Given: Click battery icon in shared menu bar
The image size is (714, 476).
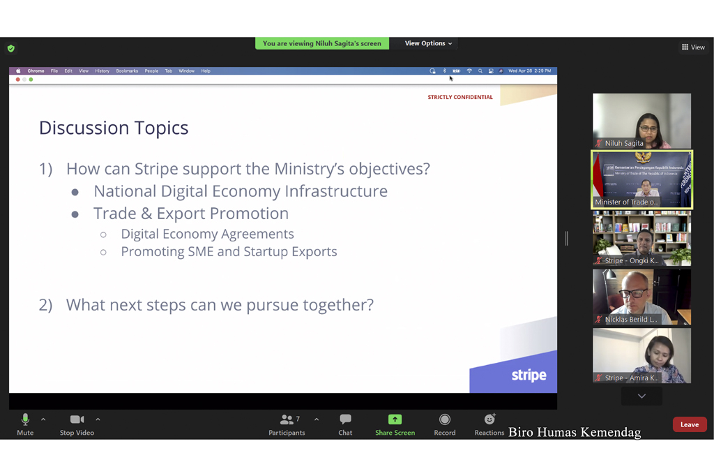Looking at the screenshot, I should [456, 71].
